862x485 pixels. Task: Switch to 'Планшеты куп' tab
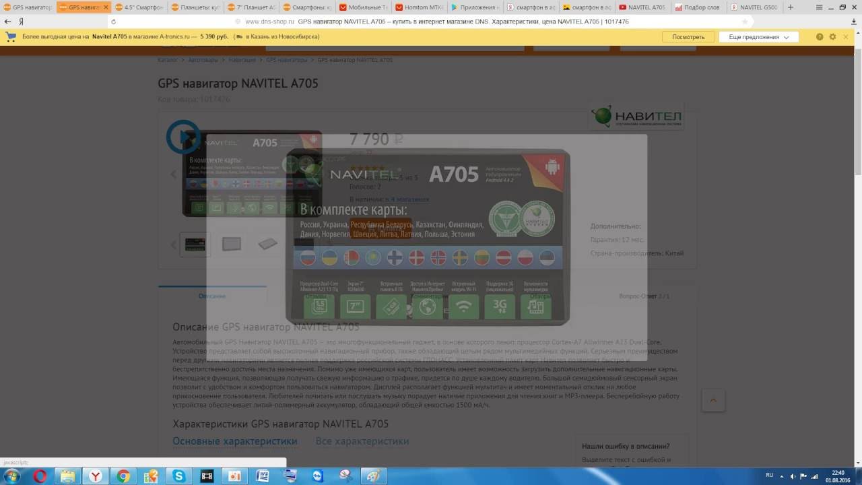[195, 7]
